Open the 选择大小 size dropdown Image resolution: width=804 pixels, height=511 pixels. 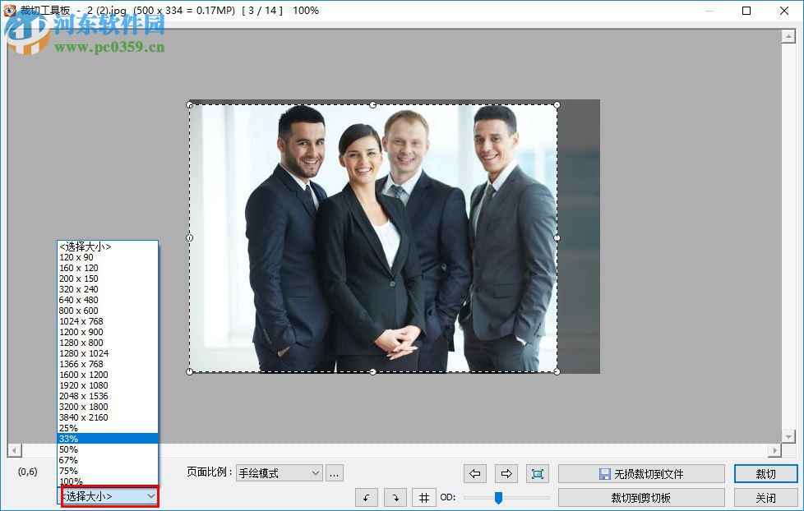click(x=105, y=496)
